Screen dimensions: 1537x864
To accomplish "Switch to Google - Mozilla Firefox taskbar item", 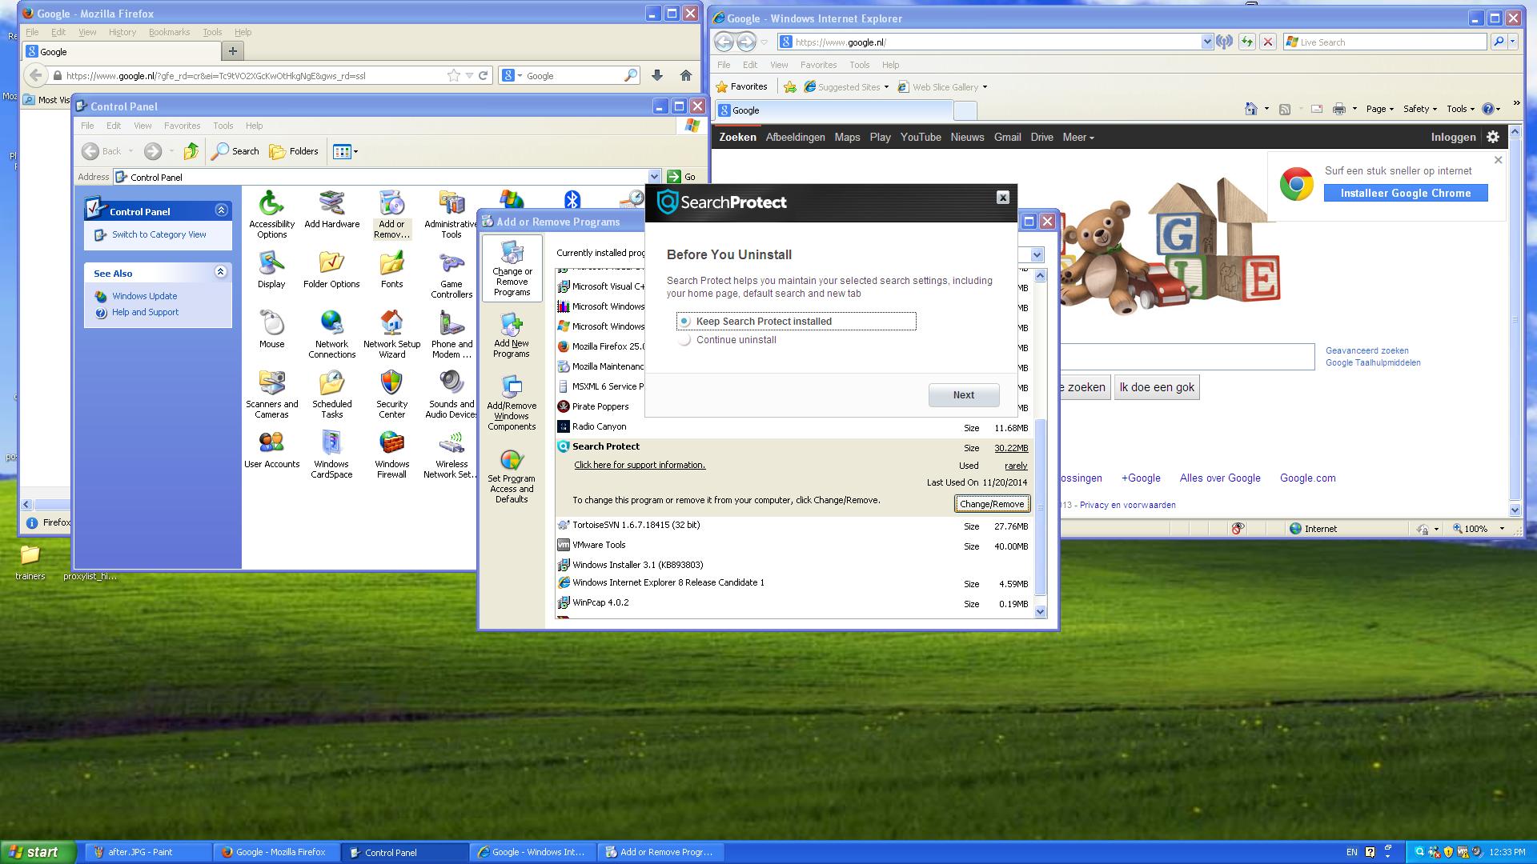I will pyautogui.click(x=276, y=852).
